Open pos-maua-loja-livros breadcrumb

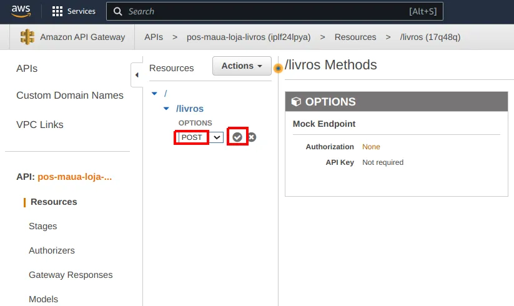(x=249, y=37)
